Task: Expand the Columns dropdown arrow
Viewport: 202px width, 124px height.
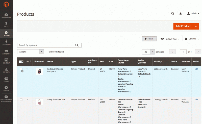Action: coord(198,39)
